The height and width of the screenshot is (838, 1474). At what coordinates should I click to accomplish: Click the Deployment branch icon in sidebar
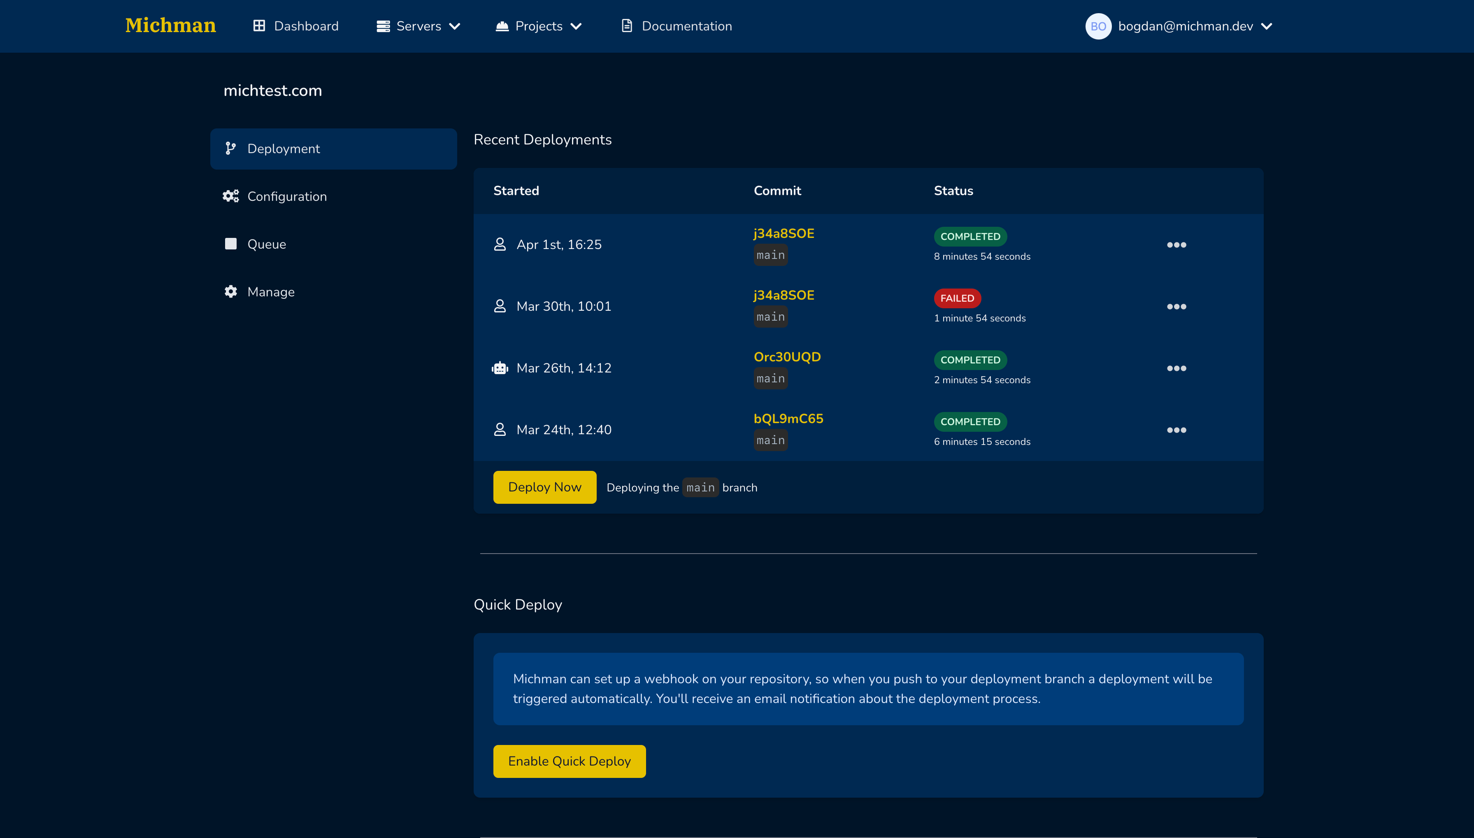click(231, 149)
